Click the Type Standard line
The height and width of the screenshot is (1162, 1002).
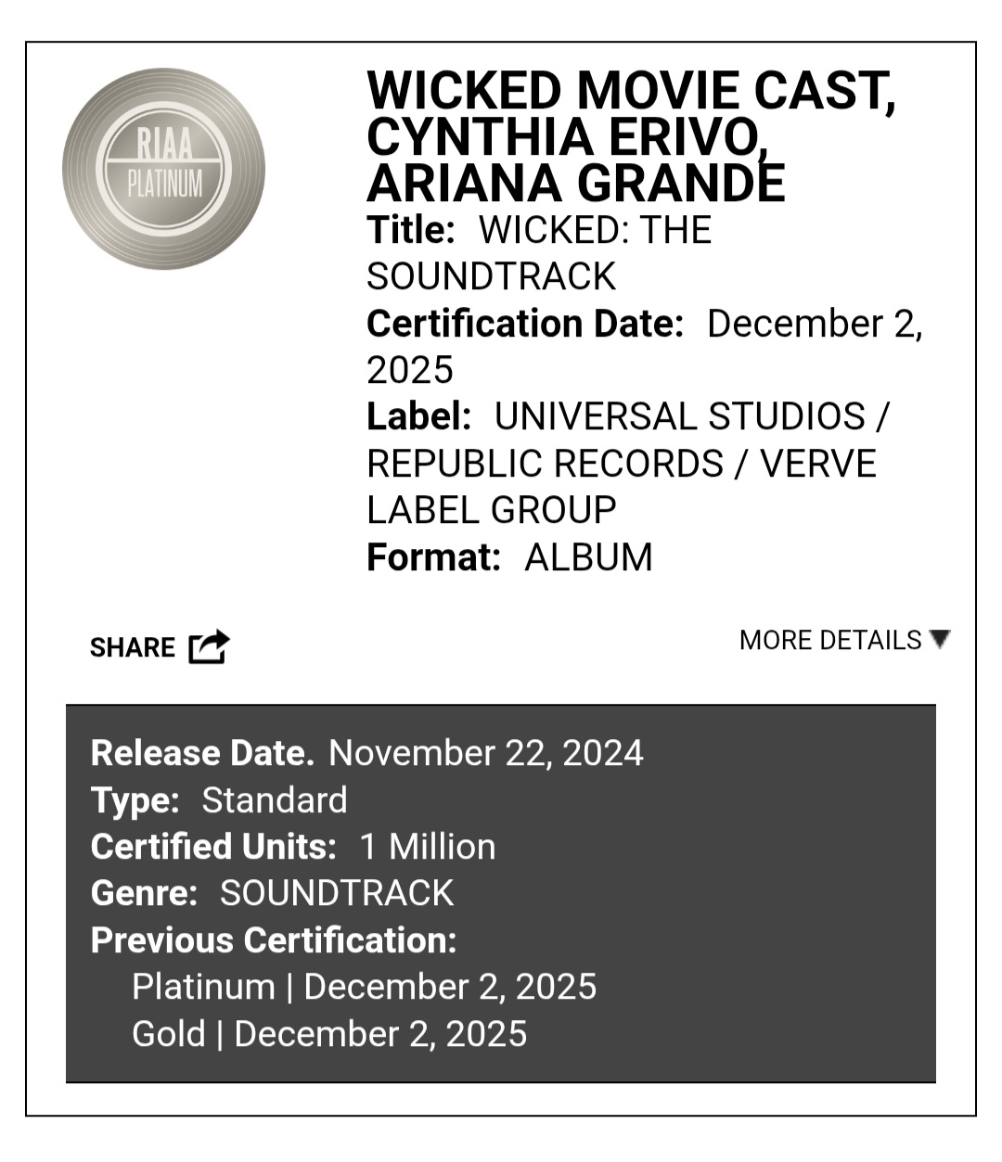click(219, 799)
